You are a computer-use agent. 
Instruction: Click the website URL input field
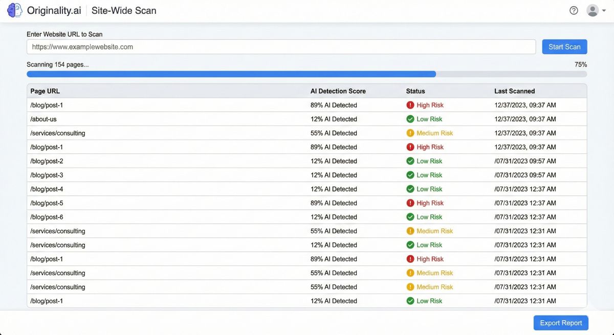tap(280, 47)
